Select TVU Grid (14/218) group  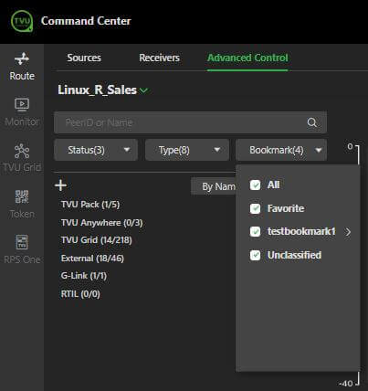tap(97, 240)
